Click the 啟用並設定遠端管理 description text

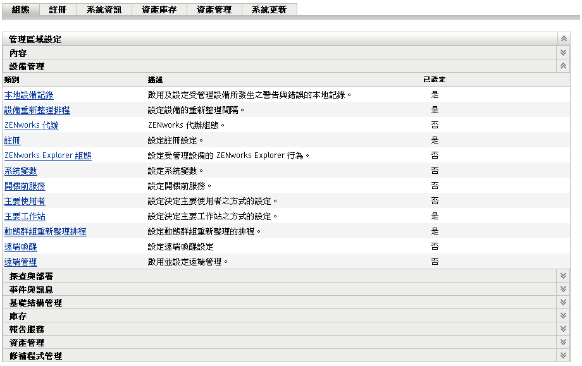click(188, 262)
